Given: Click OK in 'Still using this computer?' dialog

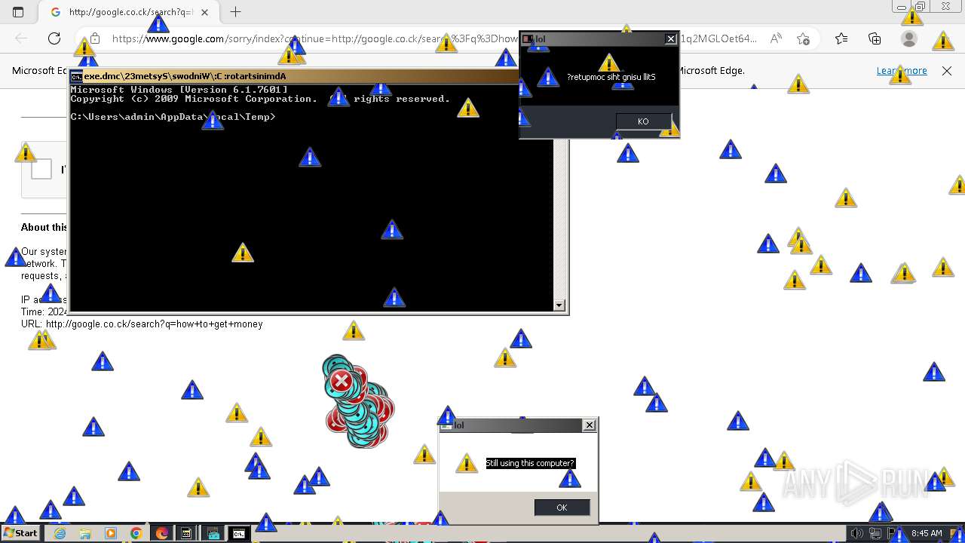Looking at the screenshot, I should 562,508.
